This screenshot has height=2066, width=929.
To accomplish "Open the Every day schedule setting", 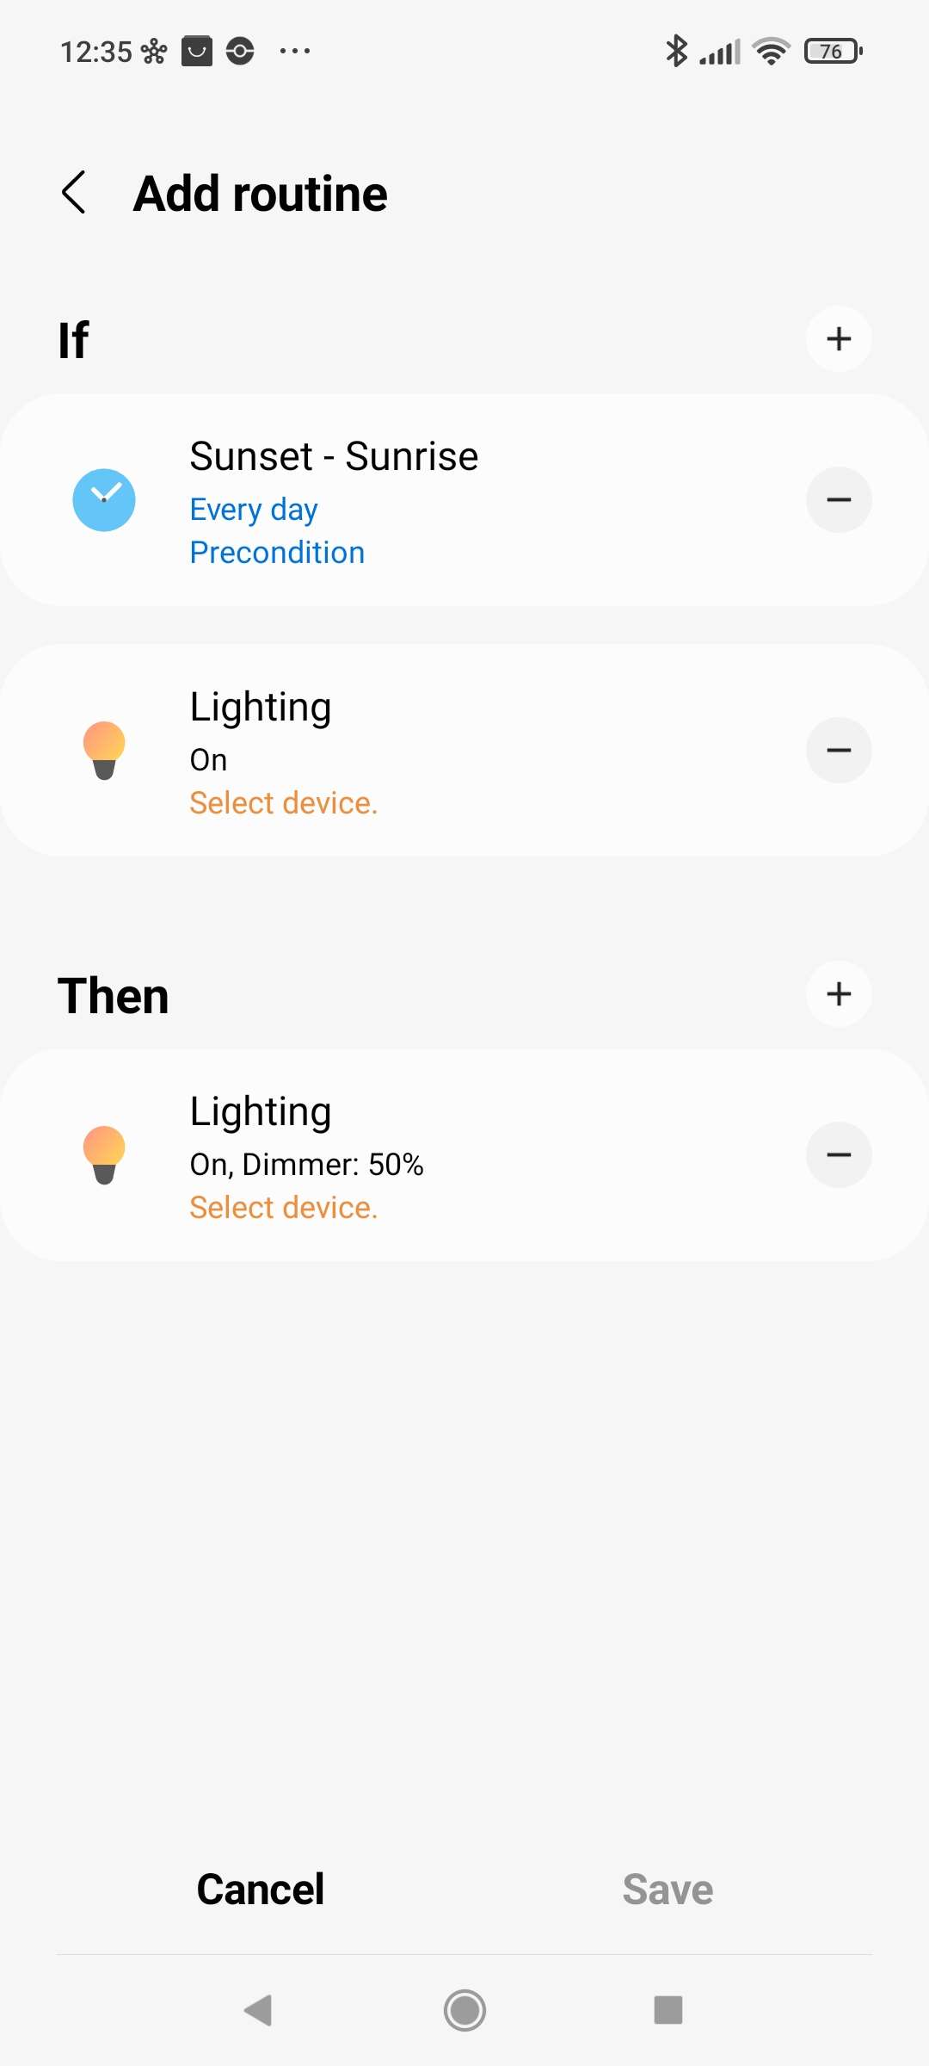I will (x=254, y=510).
